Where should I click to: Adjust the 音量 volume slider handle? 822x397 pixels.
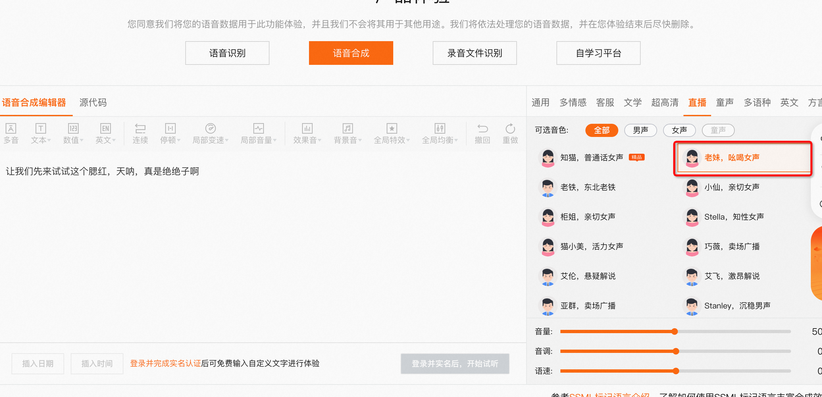point(675,331)
